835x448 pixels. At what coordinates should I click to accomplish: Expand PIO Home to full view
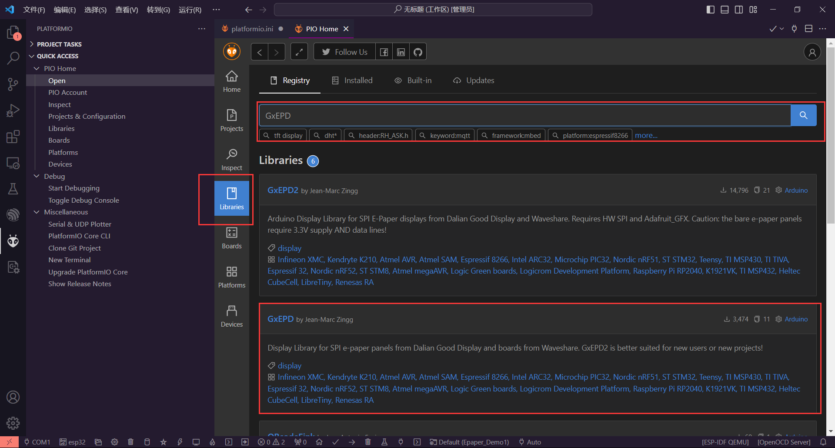coord(299,52)
